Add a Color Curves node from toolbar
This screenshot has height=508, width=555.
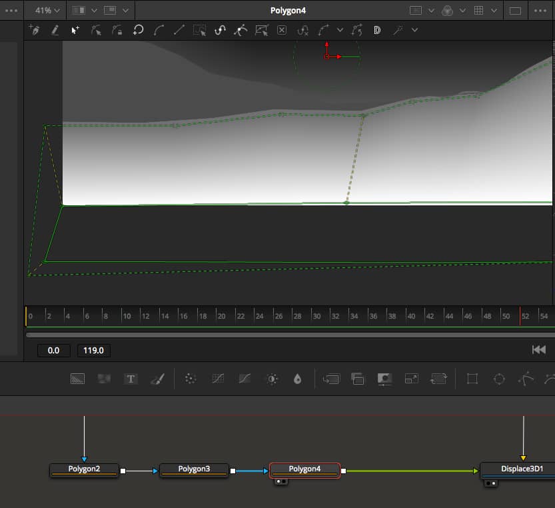218,379
